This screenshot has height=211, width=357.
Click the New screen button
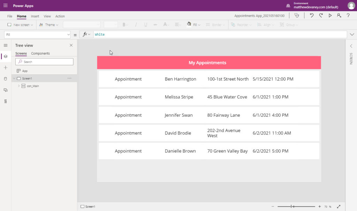tap(20, 24)
